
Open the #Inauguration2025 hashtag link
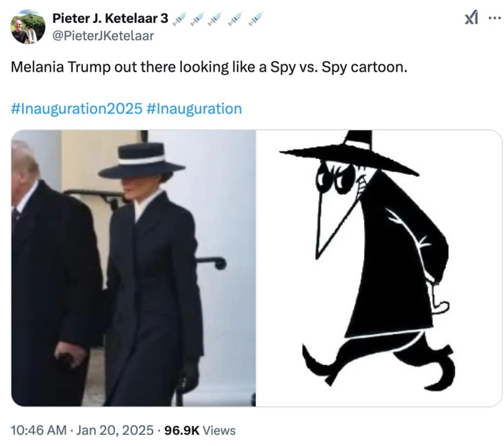(x=74, y=108)
